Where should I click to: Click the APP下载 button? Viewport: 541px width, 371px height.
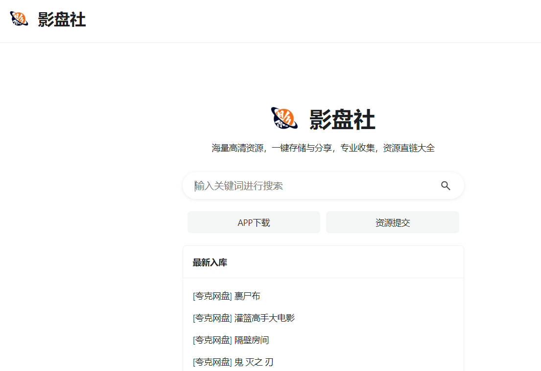[x=253, y=222]
